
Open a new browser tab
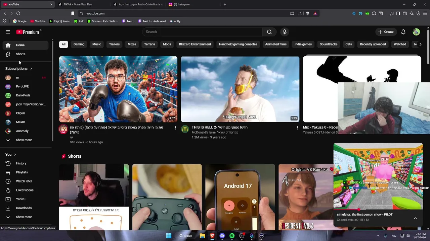225,4
